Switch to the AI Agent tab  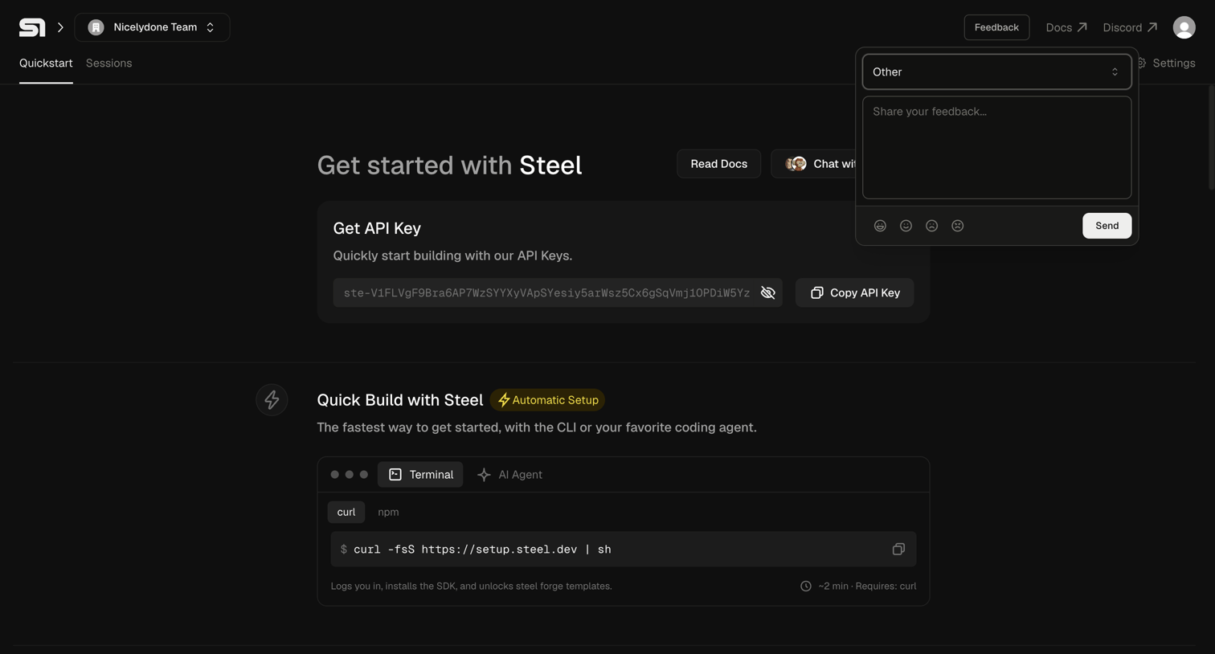tap(509, 475)
